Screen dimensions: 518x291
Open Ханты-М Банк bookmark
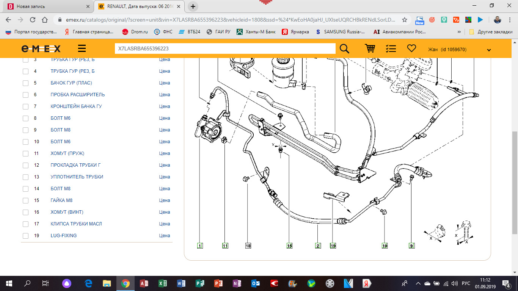[256, 32]
